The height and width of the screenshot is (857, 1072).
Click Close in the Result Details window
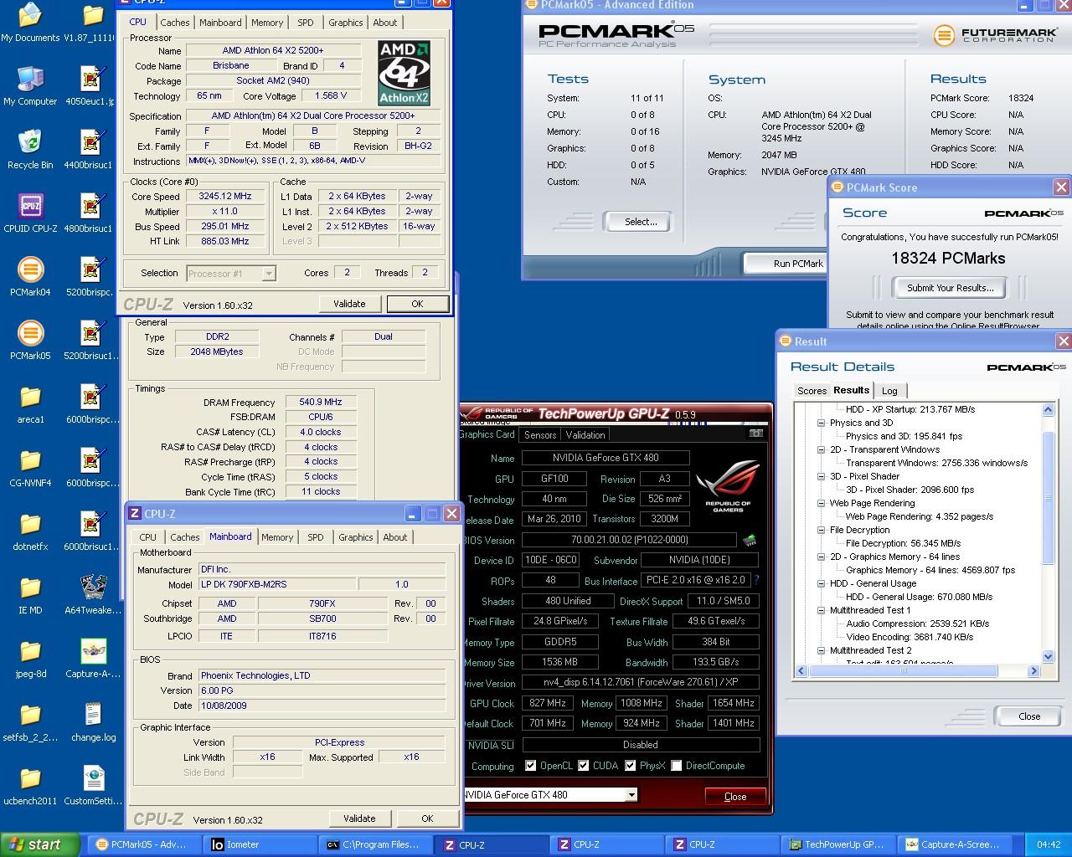[x=1029, y=716]
